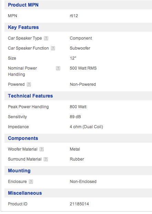Select the MPN value rti12
This screenshot has height=214, width=152.
[74, 16]
